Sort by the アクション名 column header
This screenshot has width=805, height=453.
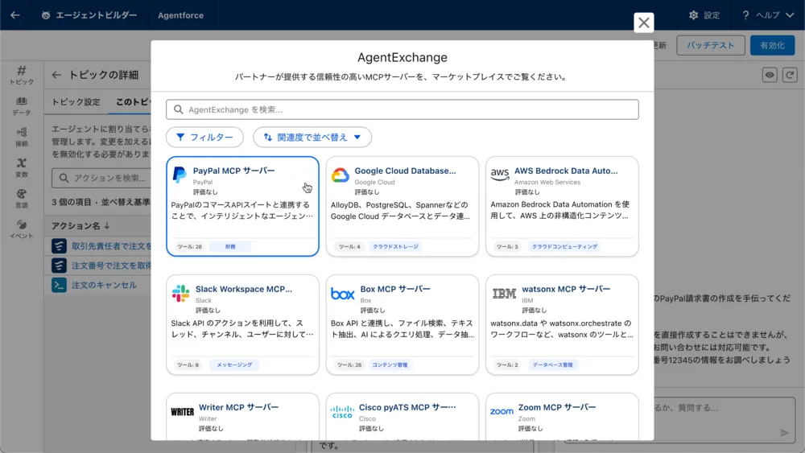[x=80, y=226]
